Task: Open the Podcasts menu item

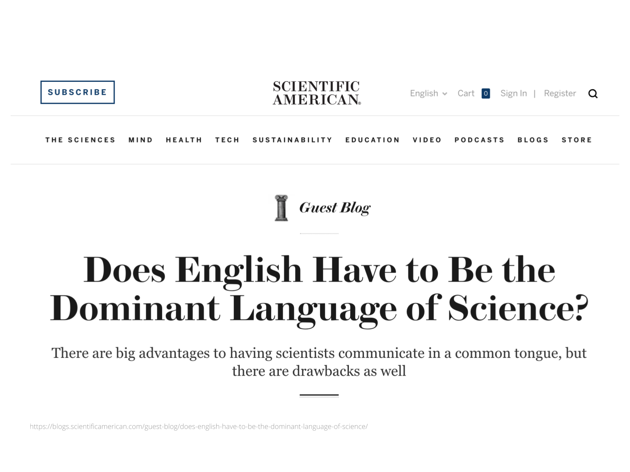Action: pos(479,140)
